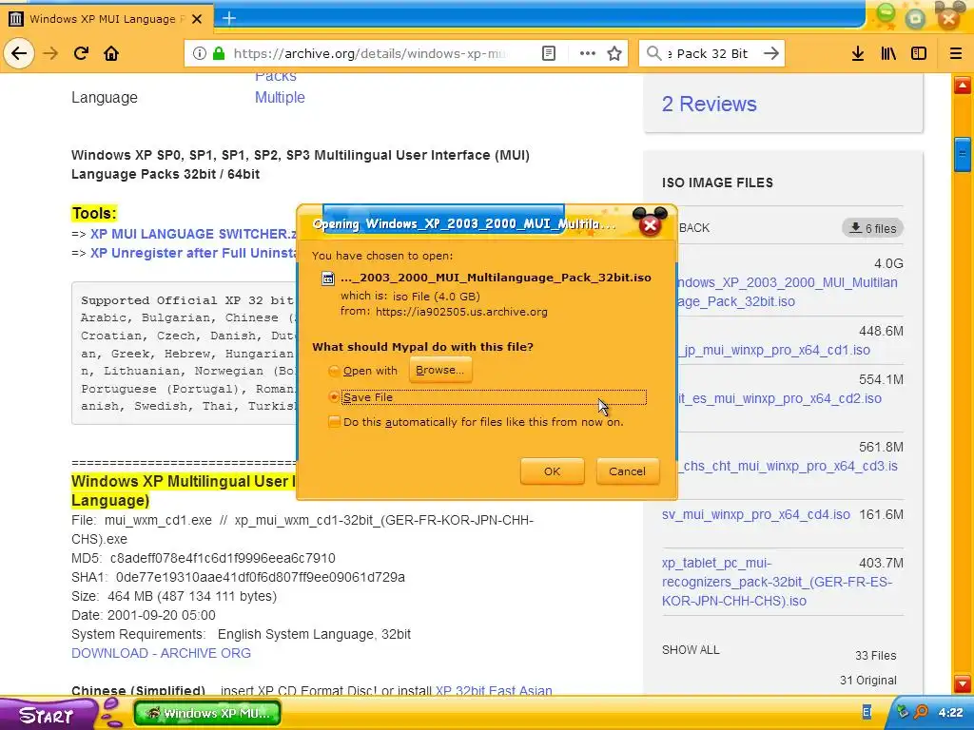Viewport: 974px width, 730px height.
Task: Click Windows XP MU... taskbar button
Action: point(207,713)
